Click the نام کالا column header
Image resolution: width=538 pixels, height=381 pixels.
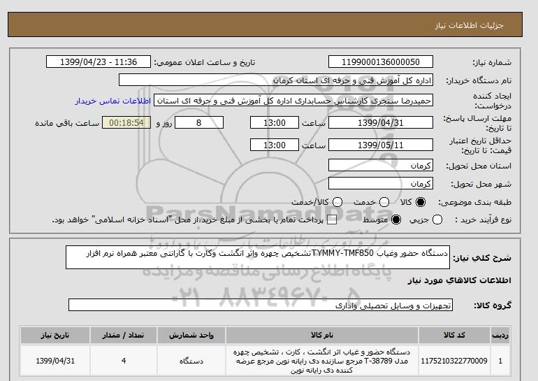pyautogui.click(x=322, y=335)
